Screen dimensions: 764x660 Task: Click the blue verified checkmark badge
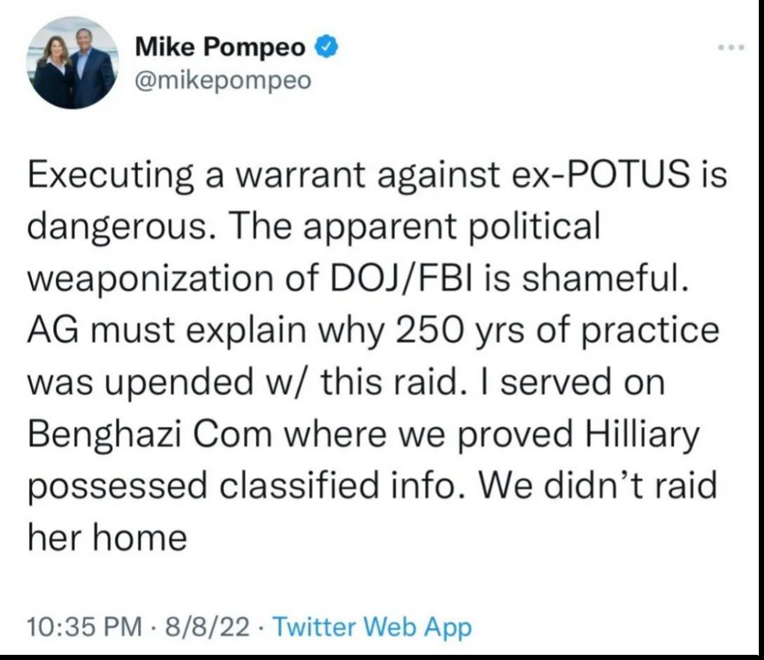pyautogui.click(x=327, y=47)
